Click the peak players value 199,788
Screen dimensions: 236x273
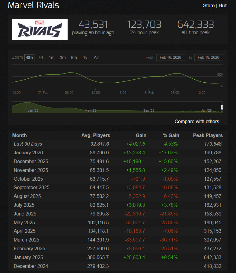213,153
